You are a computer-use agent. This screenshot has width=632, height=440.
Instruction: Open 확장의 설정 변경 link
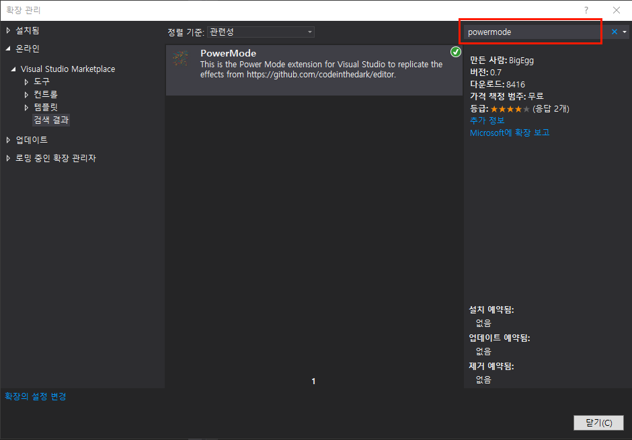(x=36, y=396)
